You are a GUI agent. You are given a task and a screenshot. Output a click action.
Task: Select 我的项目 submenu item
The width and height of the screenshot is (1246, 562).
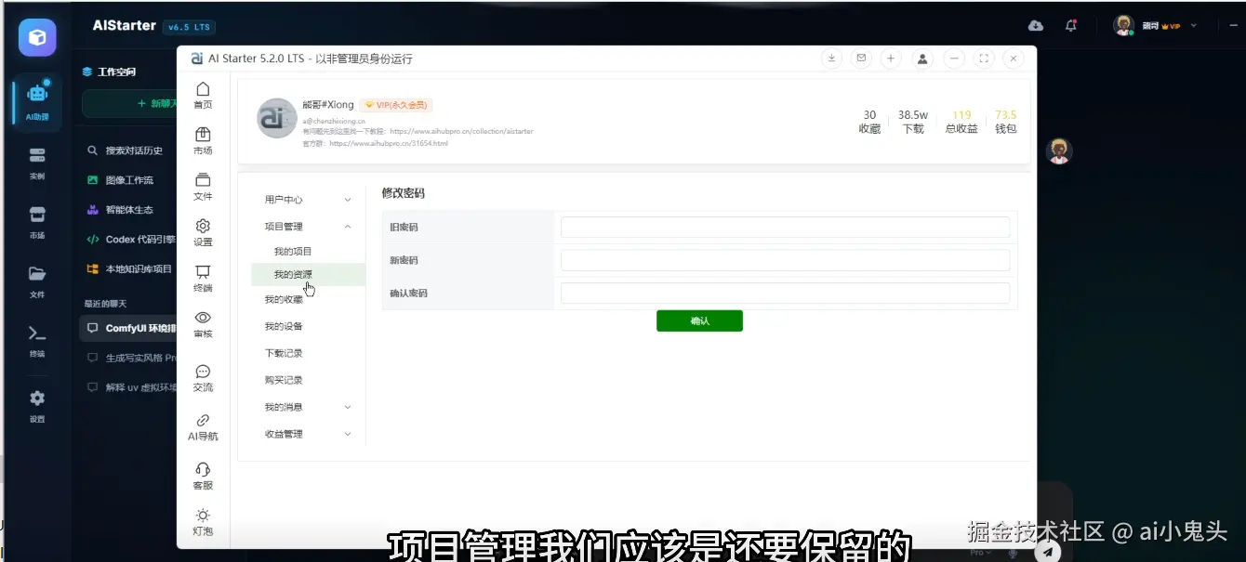click(293, 252)
